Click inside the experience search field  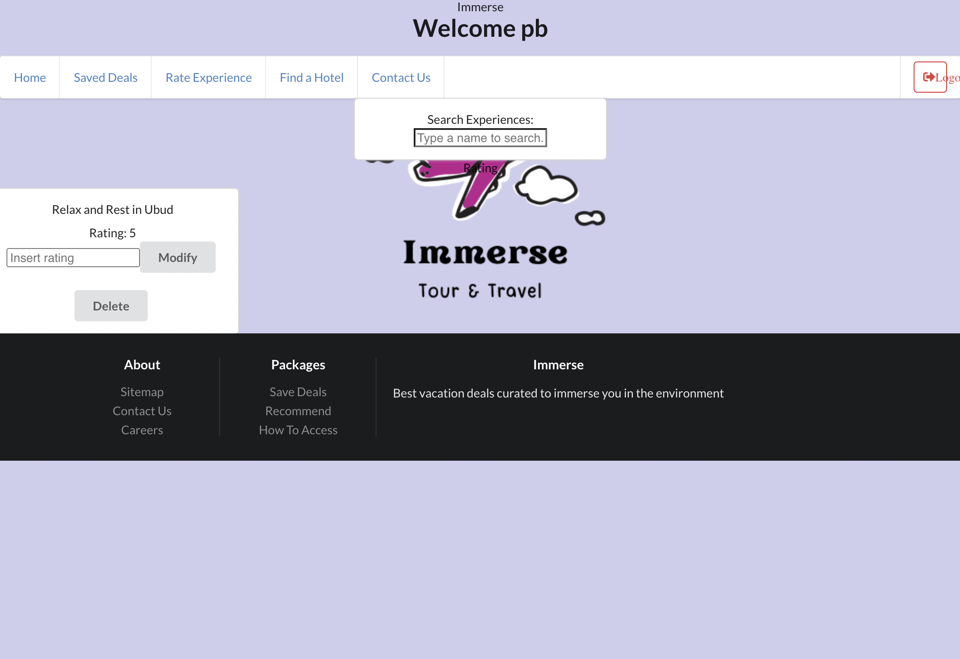480,138
